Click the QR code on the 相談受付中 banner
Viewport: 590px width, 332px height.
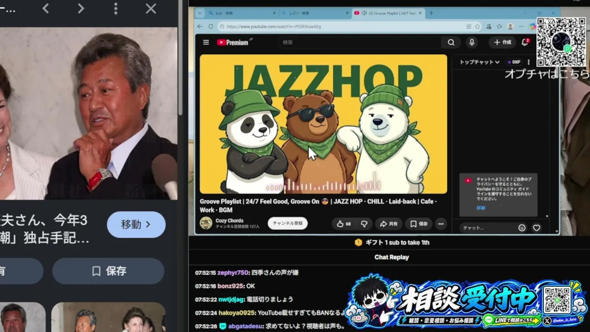[557, 300]
